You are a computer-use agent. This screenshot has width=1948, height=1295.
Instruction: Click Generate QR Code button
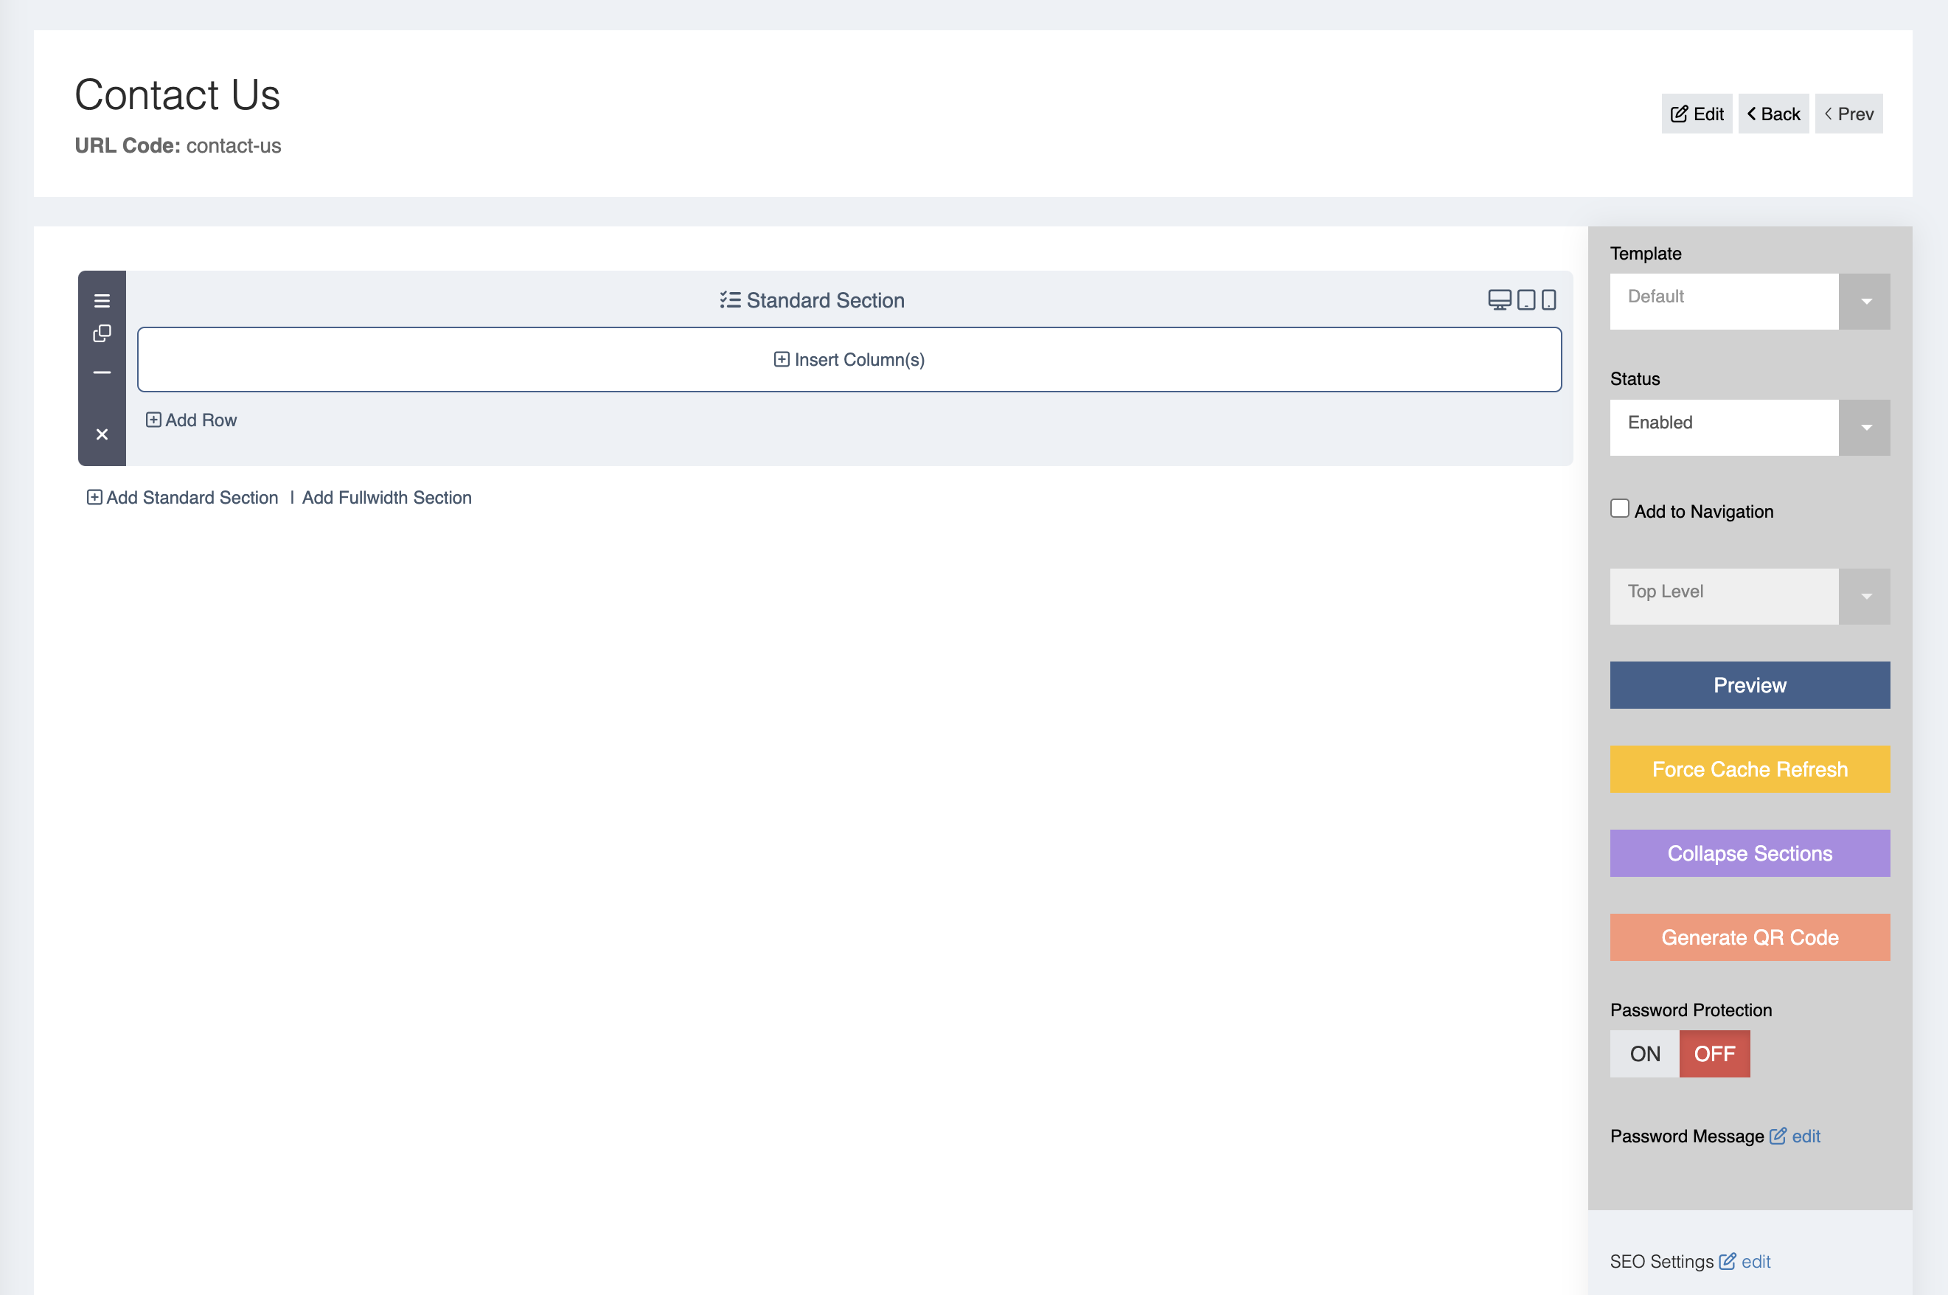(x=1749, y=937)
